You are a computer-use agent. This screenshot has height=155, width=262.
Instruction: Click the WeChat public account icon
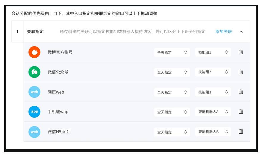pyautogui.click(x=34, y=72)
